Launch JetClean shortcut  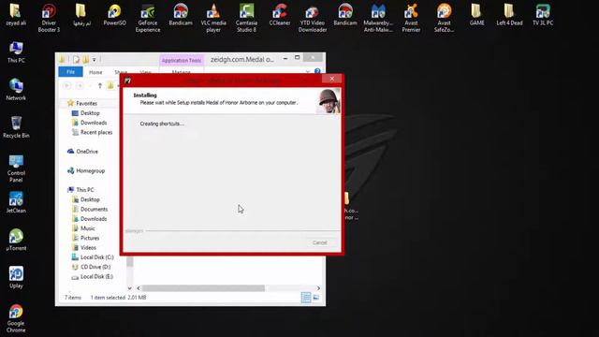(x=16, y=202)
